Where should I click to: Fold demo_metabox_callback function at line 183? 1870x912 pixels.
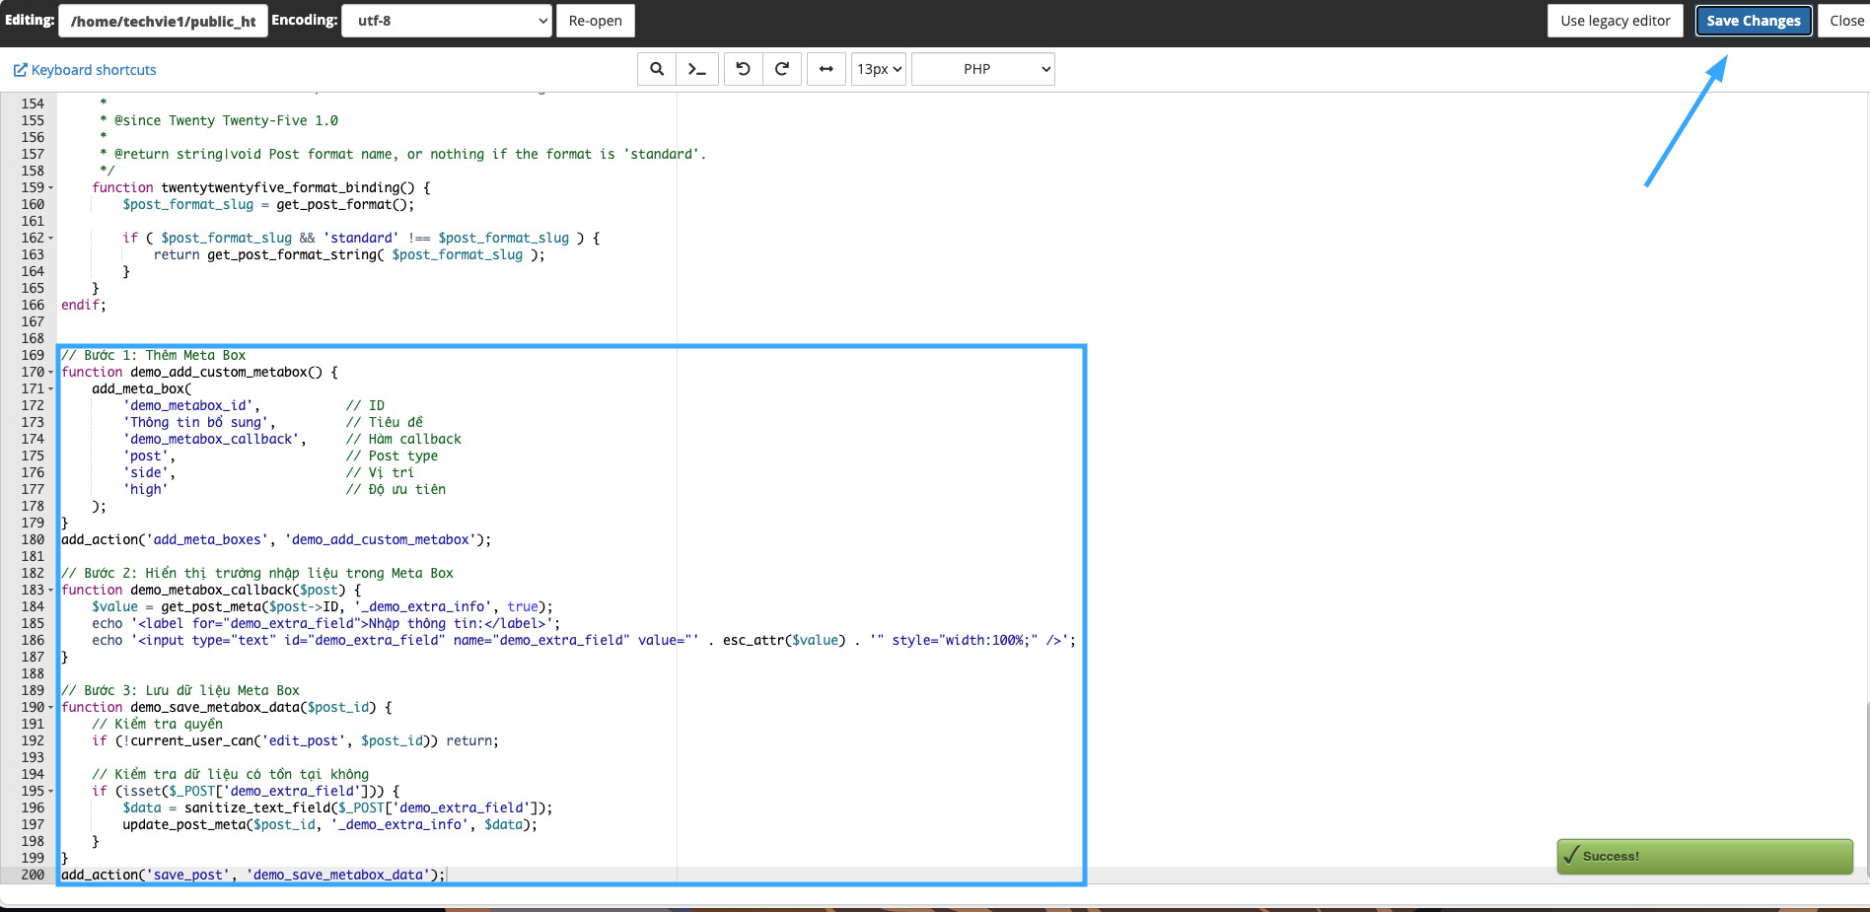tap(51, 591)
